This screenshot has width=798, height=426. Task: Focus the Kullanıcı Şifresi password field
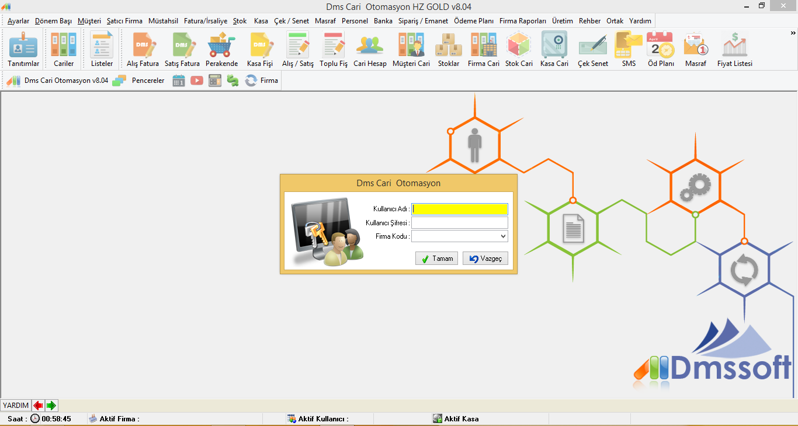[460, 223]
